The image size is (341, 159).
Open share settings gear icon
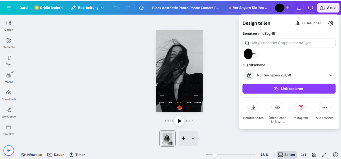pyautogui.click(x=330, y=23)
